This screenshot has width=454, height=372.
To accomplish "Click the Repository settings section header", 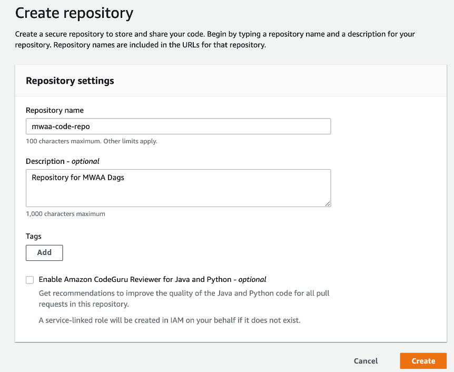I will pyautogui.click(x=70, y=81).
